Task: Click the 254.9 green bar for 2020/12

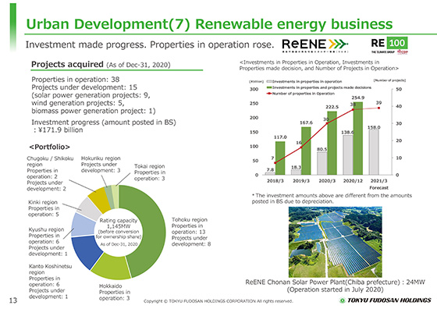Action: pos(358,138)
